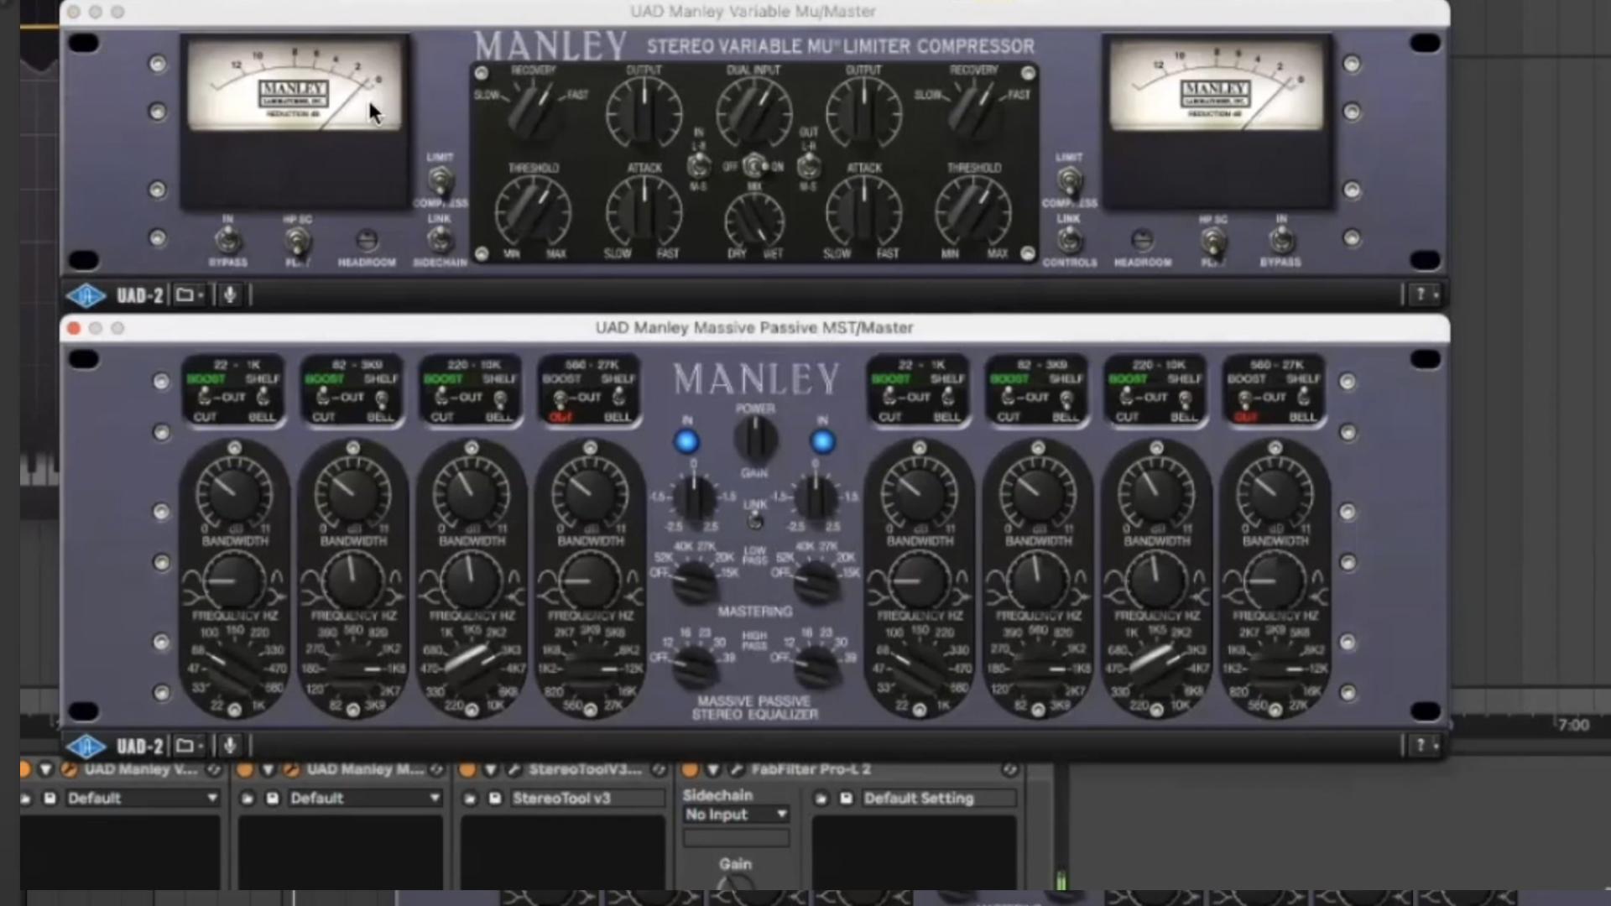Open help menu in Variable Mu toolbar

click(x=1426, y=295)
